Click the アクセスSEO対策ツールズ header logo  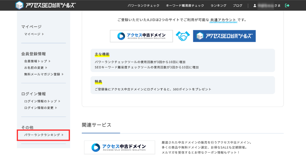(x=45, y=5)
